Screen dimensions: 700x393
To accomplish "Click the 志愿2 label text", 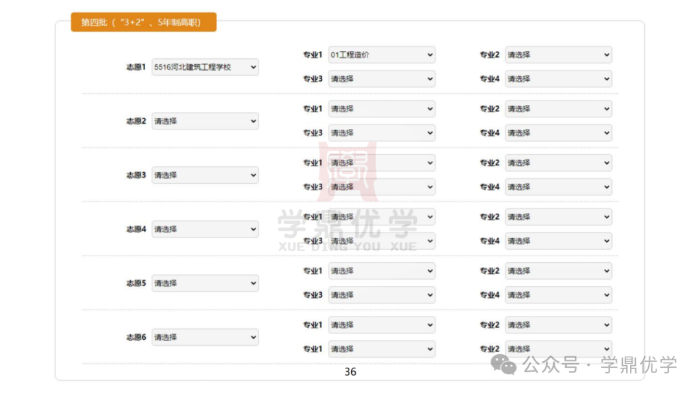I will pyautogui.click(x=135, y=121).
